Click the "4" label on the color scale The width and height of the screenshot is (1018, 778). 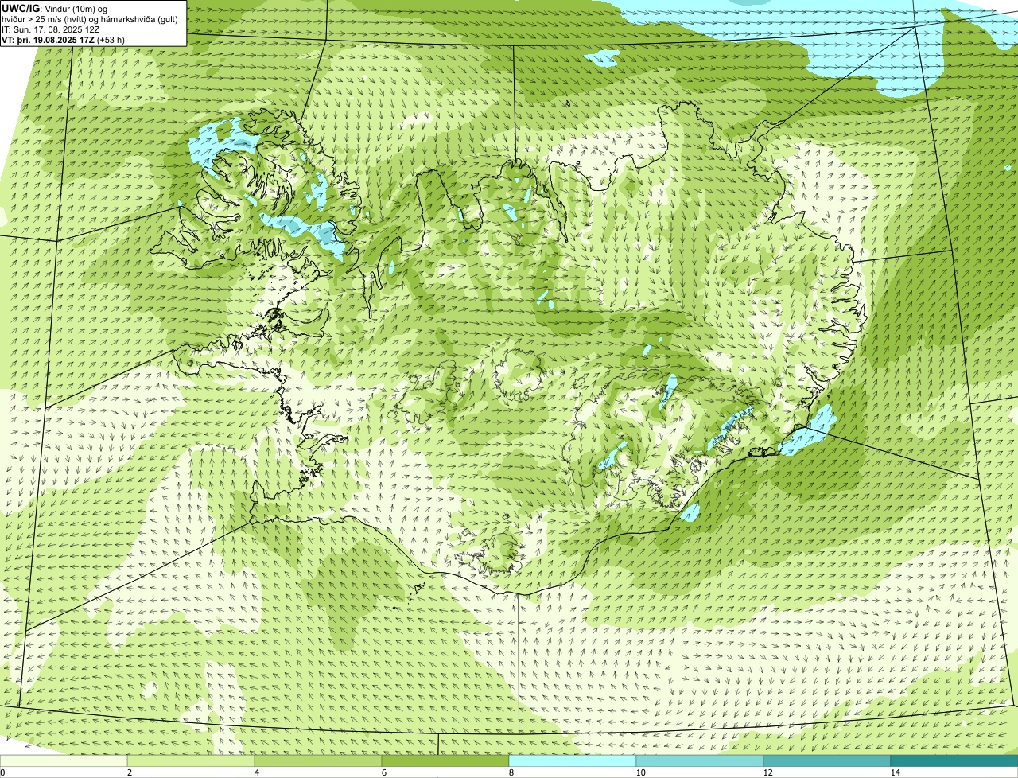pos(256,772)
